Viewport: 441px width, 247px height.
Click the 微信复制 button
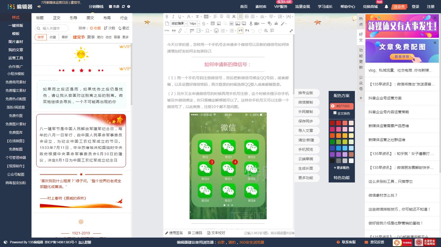[x=307, y=102]
